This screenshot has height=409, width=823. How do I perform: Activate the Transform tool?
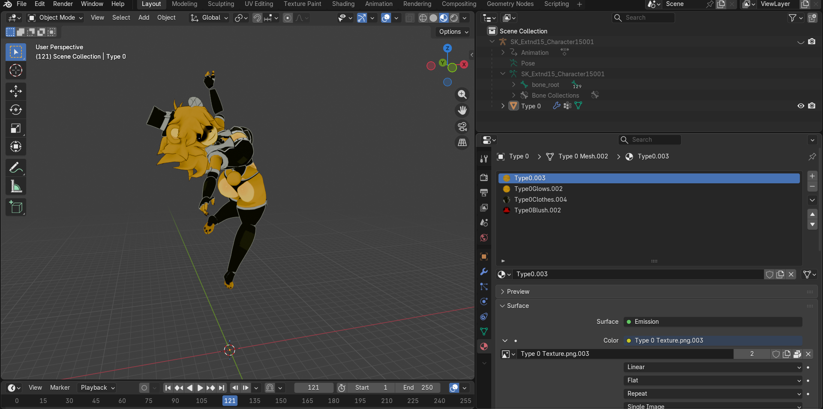coord(16,146)
